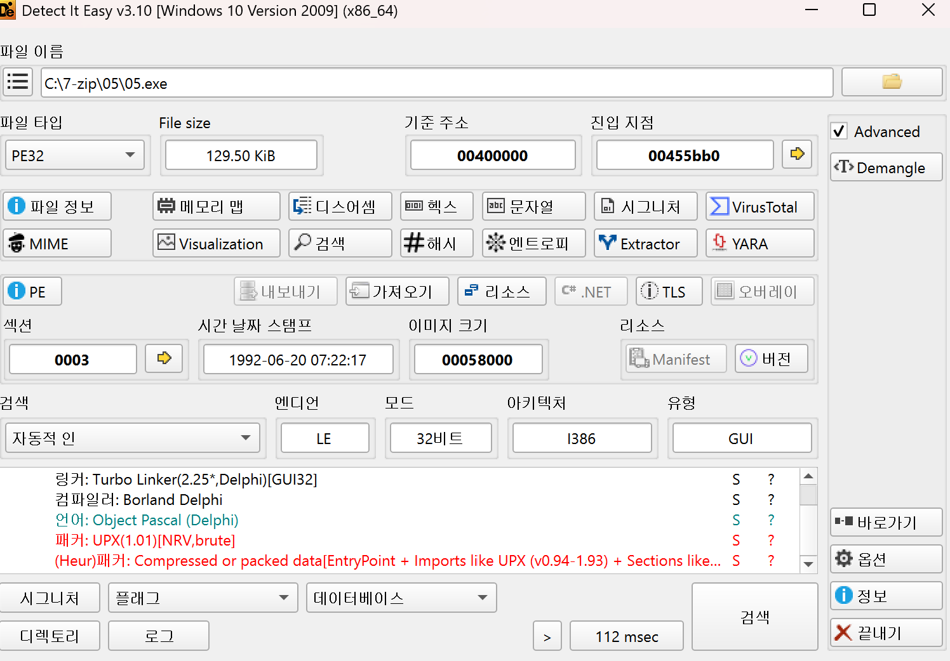Open the recent files list icon
The width and height of the screenshot is (950, 661).
[18, 82]
